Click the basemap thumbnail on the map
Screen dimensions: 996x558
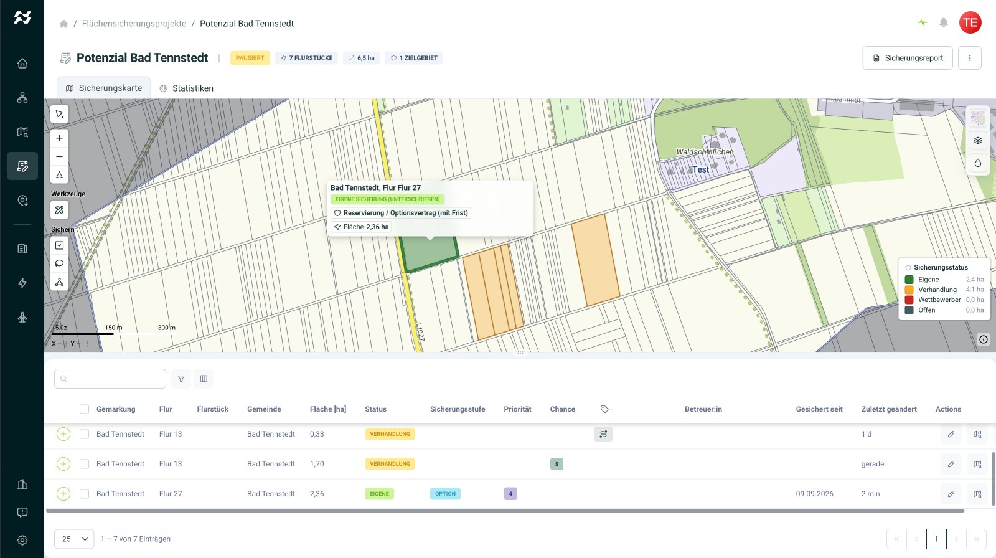point(978,118)
